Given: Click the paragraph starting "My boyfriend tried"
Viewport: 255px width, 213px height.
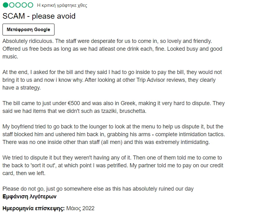Looking at the screenshot, I should point(113,134).
